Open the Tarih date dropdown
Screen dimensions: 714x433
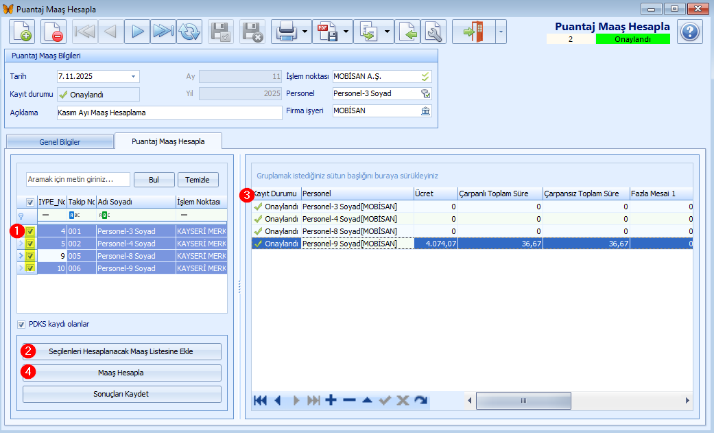pyautogui.click(x=134, y=76)
